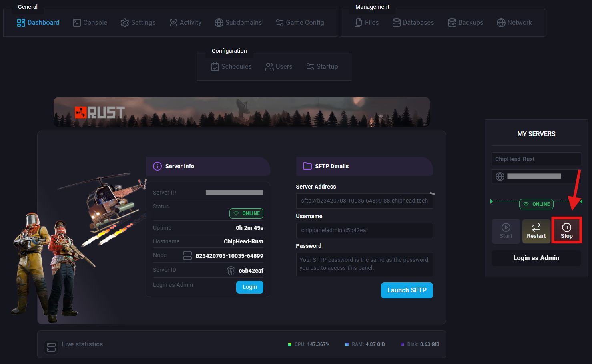Click the ONLINE badge in My Servers
Screen dimensions: 592x364
[x=536, y=204]
